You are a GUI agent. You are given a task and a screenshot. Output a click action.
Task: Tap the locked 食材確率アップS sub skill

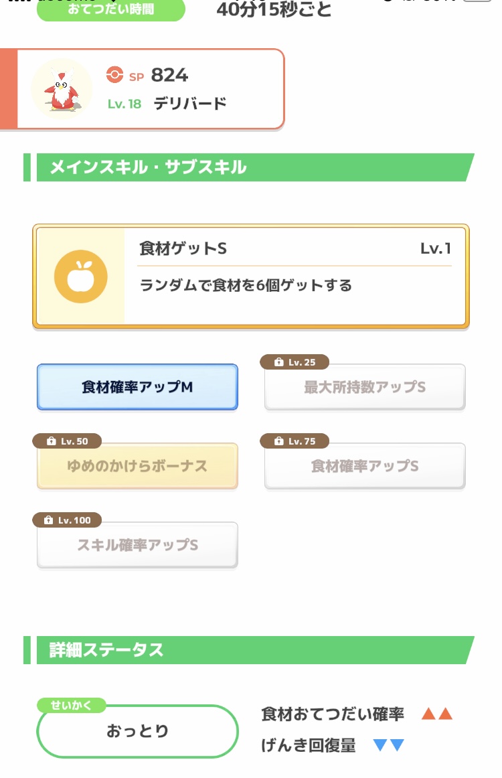pos(365,466)
